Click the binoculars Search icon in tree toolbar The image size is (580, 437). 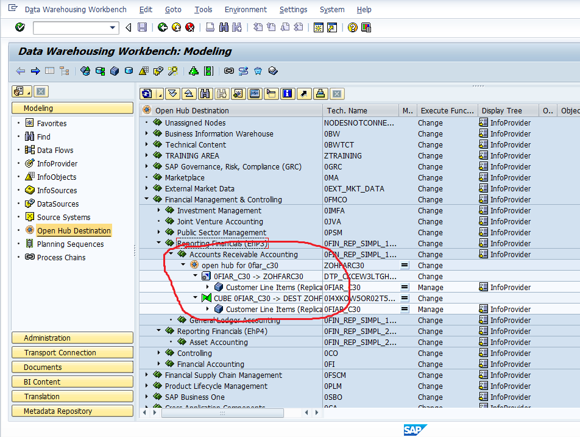(x=205, y=94)
